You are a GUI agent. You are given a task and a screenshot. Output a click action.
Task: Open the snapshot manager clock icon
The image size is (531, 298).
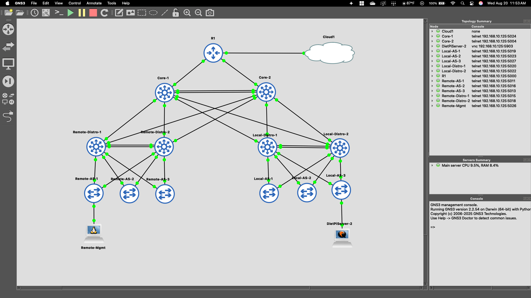tap(35, 13)
